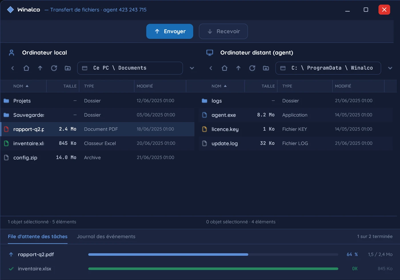The width and height of the screenshot is (400, 280).
Task: Create new folder in local pane
Action: 68,68
